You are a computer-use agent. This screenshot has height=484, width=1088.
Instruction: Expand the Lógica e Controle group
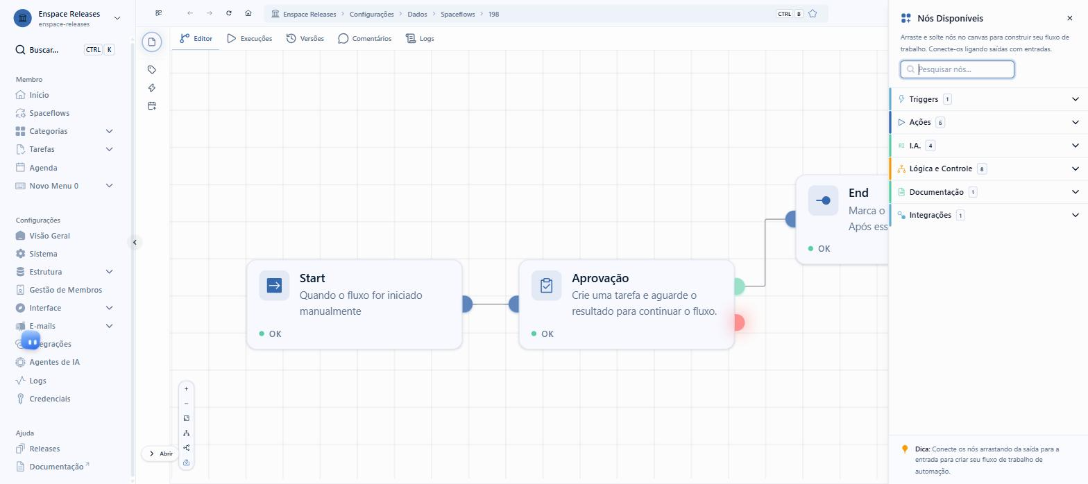click(x=988, y=168)
